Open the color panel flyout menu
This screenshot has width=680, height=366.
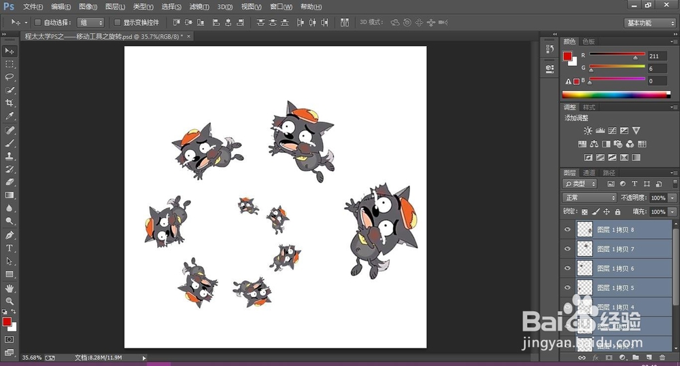tap(673, 41)
